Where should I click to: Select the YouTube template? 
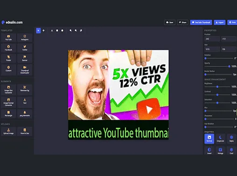8,38
